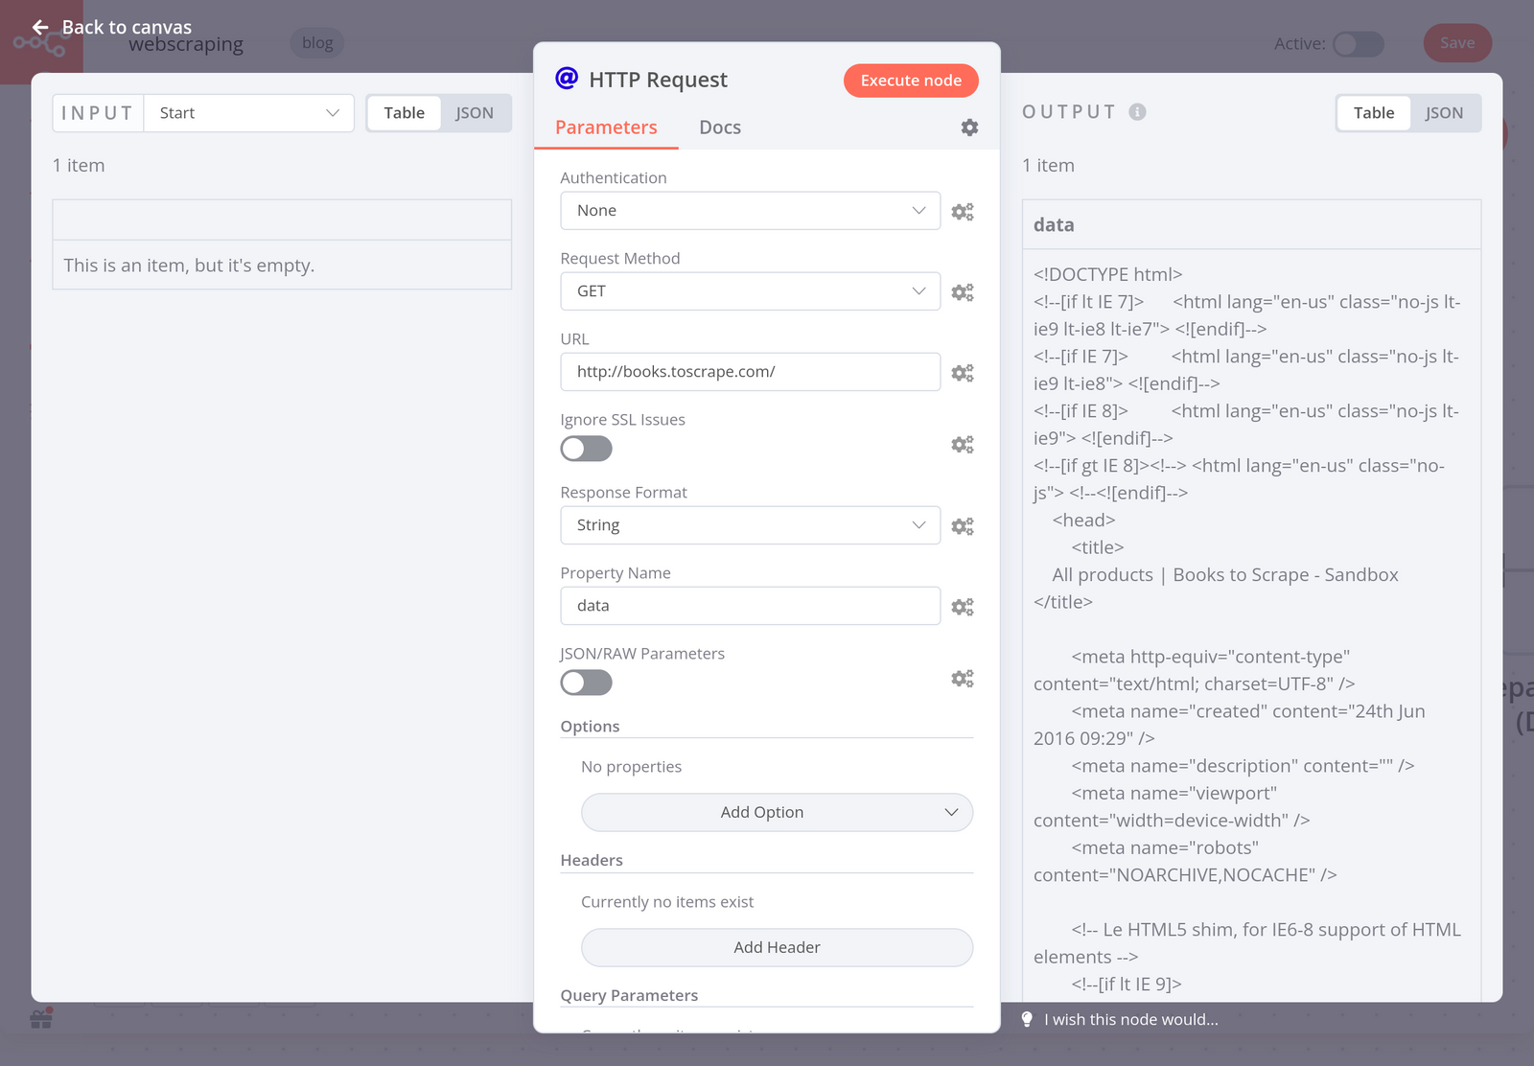
Task: Open the Authentication dropdown
Action: click(750, 211)
